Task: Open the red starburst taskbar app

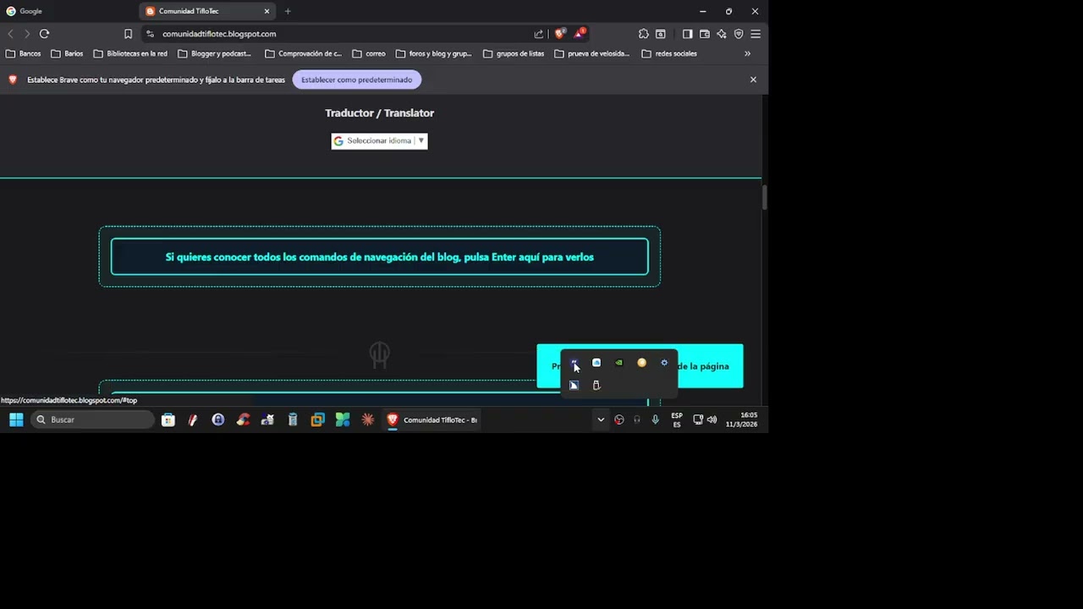Action: [x=367, y=420]
